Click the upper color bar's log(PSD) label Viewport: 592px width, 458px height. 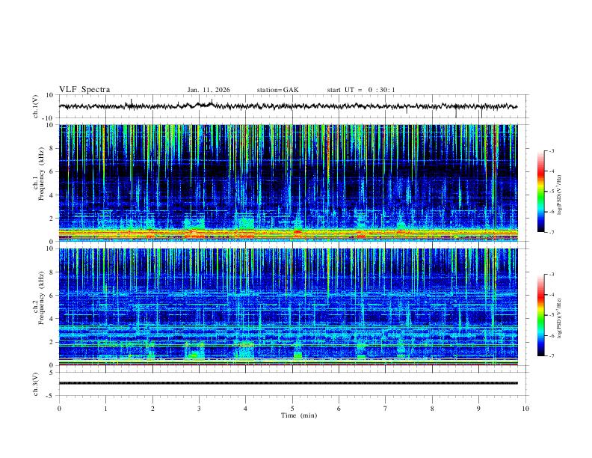[x=560, y=195]
